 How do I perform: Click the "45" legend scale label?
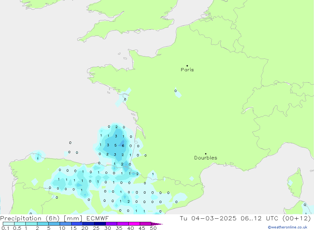tap(142, 228)
